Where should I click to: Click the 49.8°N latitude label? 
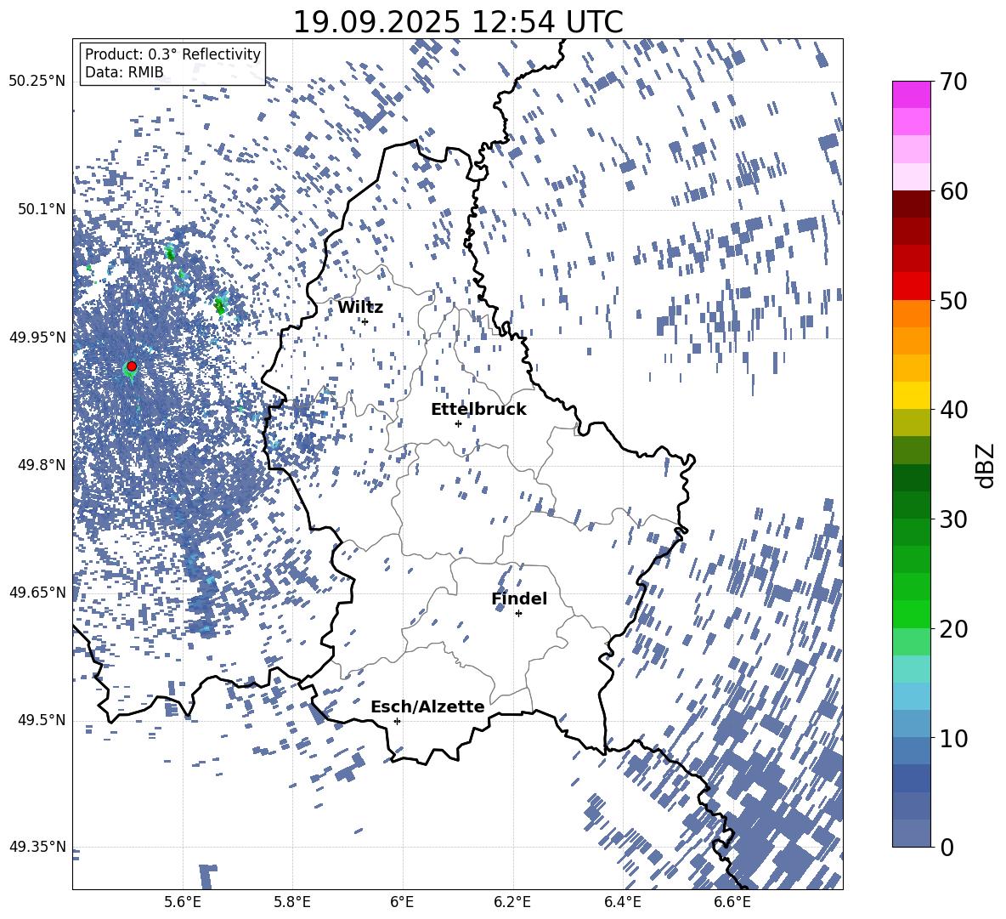[41, 465]
